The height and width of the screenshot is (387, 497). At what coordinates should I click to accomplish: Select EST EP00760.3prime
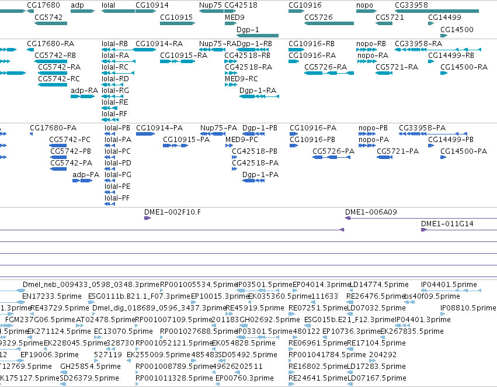pyautogui.click(x=245, y=378)
